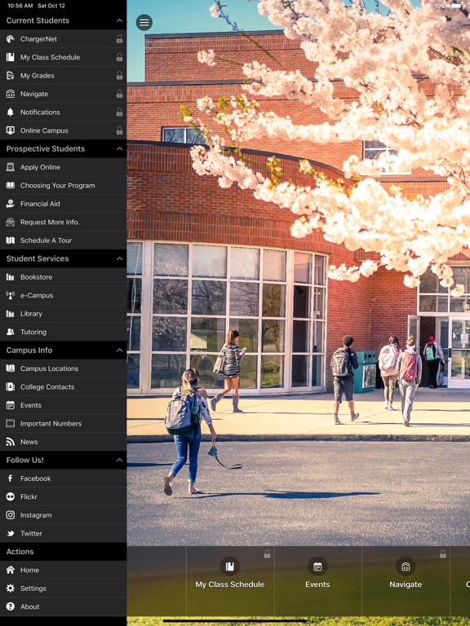Open the Flickr logo icon

click(11, 496)
